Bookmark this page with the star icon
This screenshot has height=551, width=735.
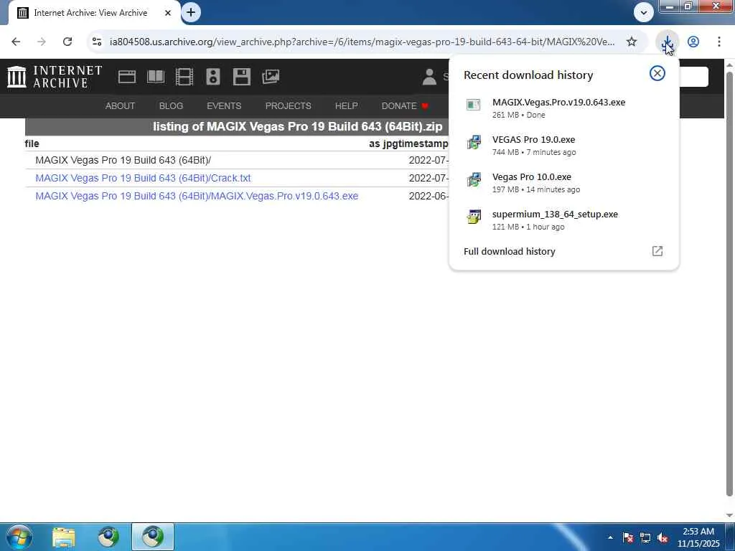(x=632, y=42)
